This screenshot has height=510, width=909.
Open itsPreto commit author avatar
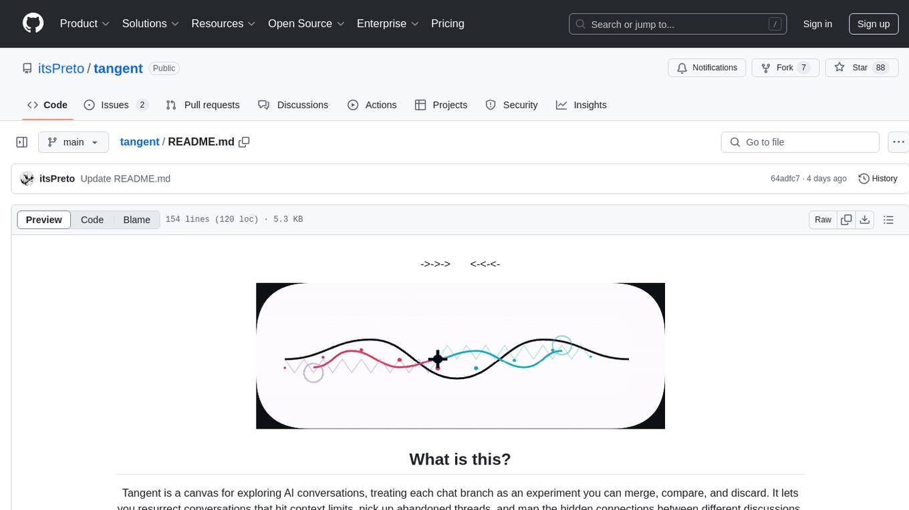[x=27, y=178]
